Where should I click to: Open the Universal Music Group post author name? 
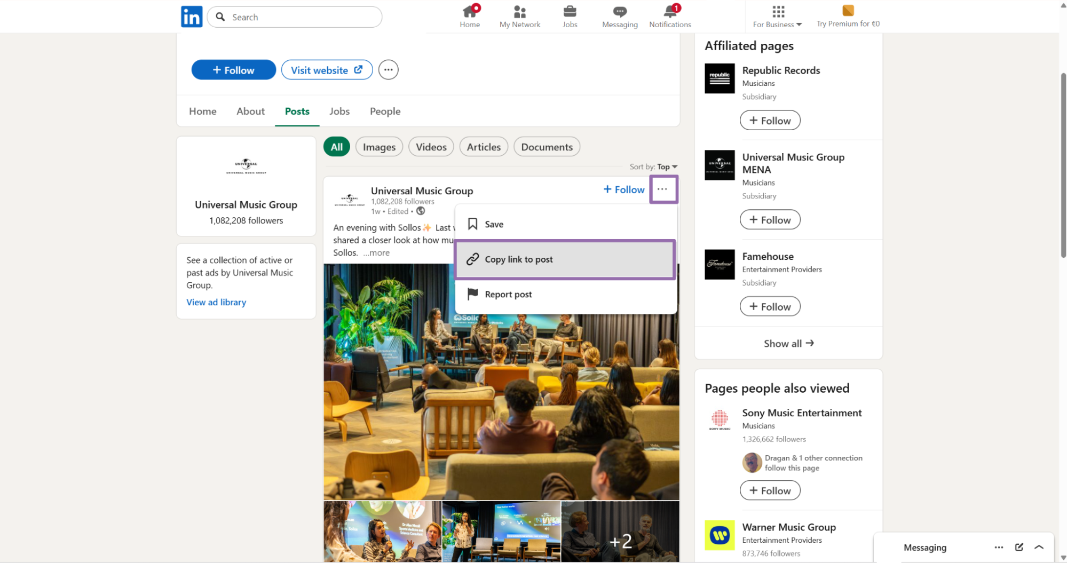[x=422, y=191]
